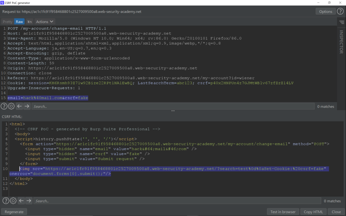The image size is (346, 216).
Task: Click Test in browser button
Action: point(283,212)
